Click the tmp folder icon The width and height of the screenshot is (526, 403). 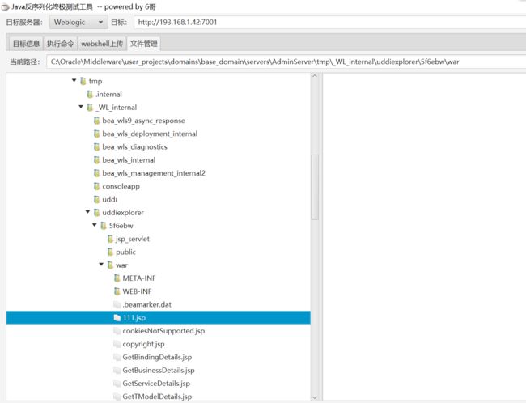[83, 81]
